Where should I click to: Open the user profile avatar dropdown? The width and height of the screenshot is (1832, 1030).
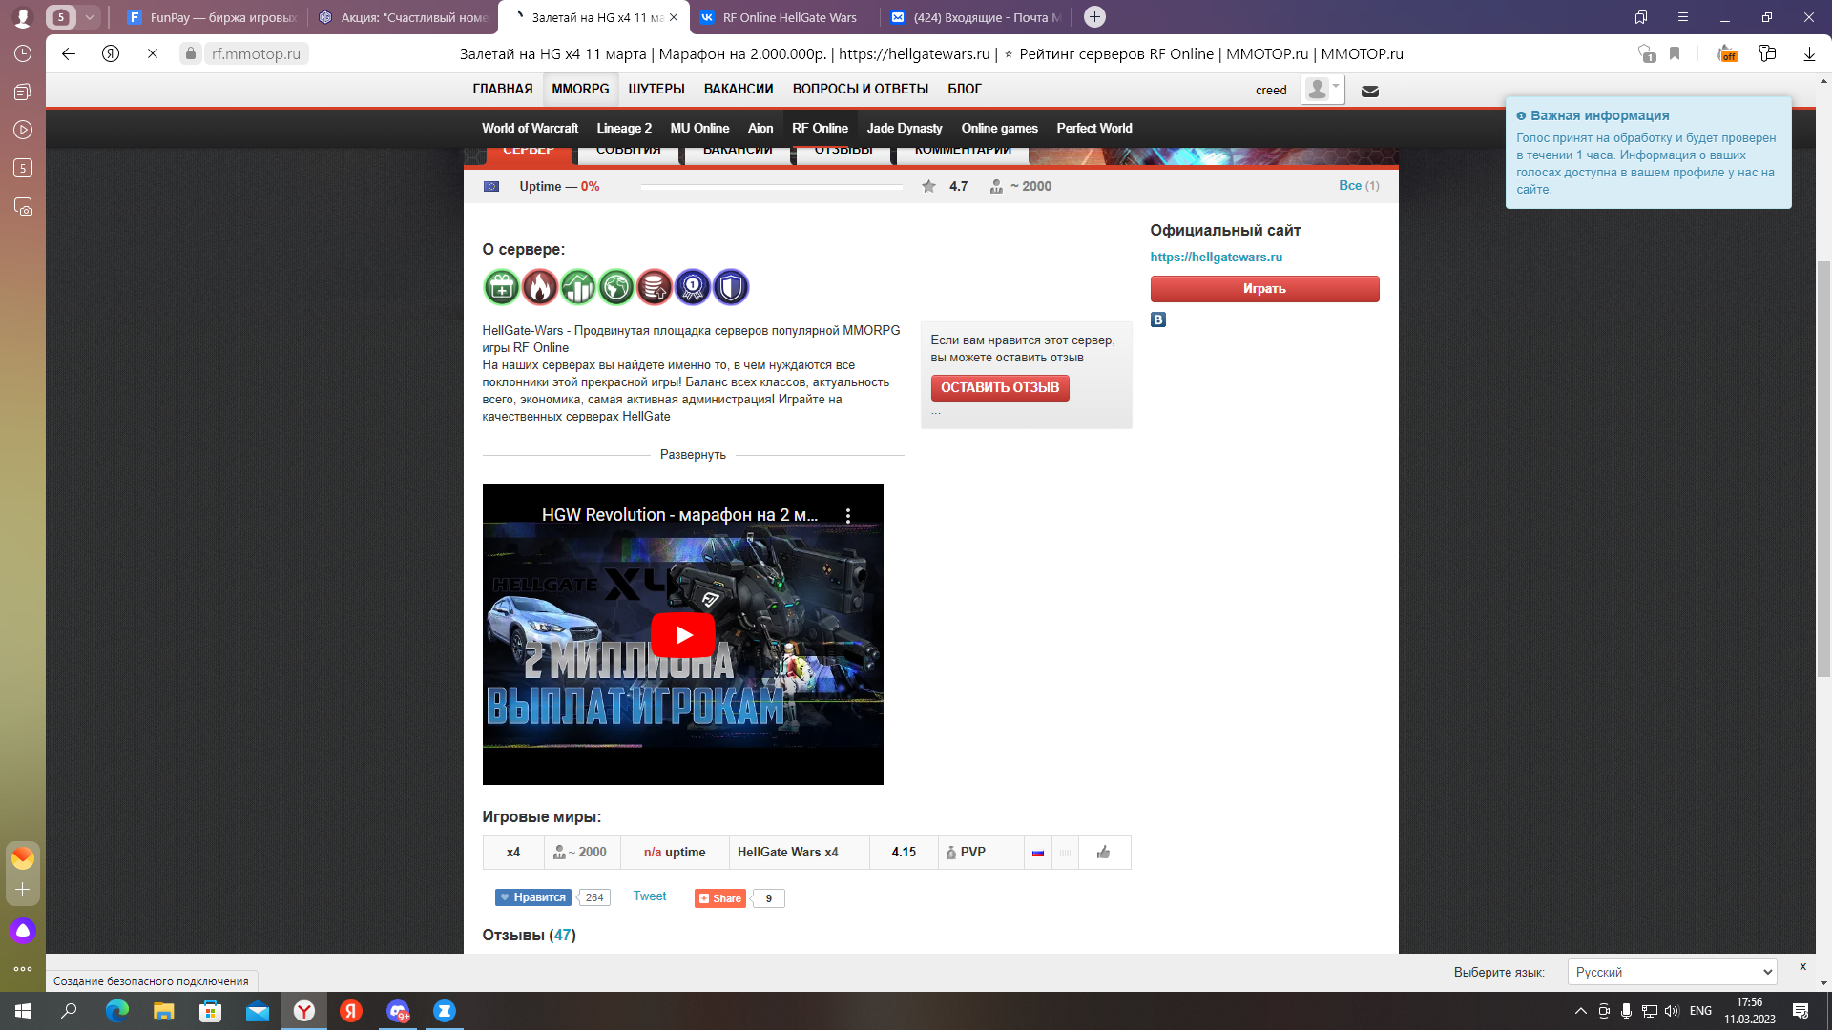click(x=1322, y=90)
